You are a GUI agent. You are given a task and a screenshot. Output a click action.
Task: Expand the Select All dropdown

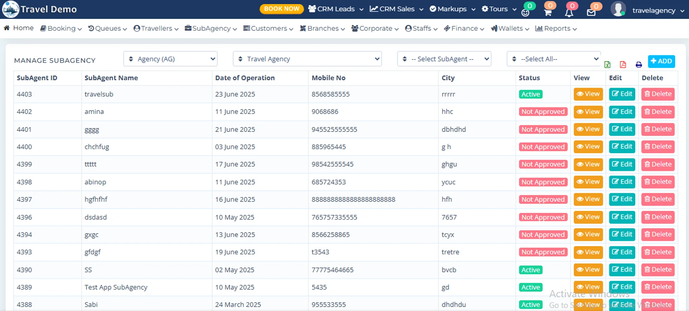point(553,59)
